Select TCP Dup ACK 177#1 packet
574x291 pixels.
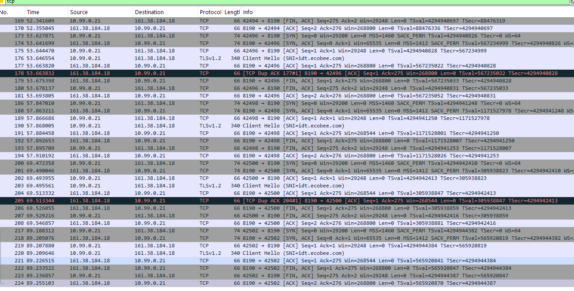287,73
